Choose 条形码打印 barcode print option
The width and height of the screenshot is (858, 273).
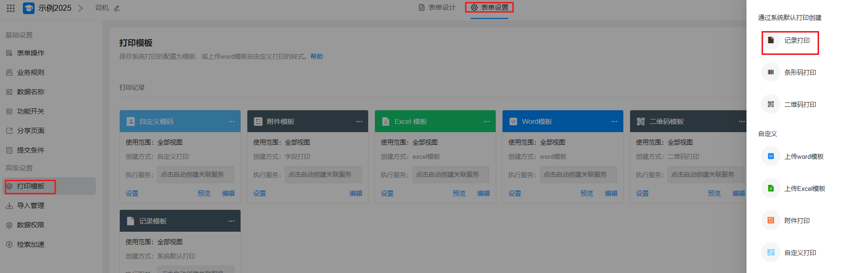point(800,72)
